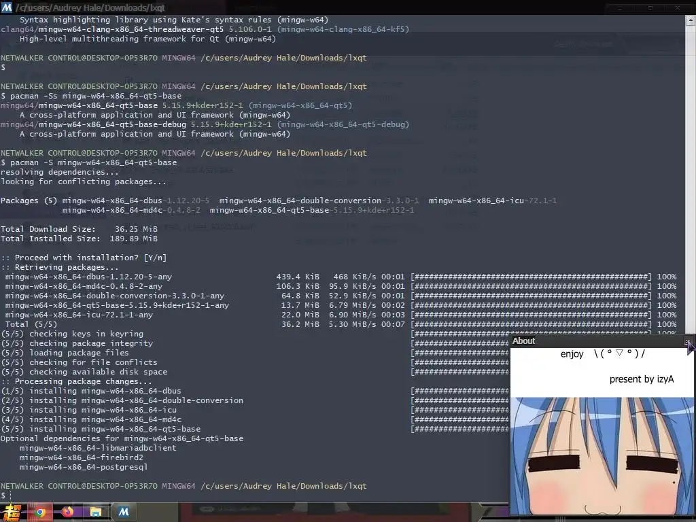Viewport: 696px width, 522px height.
Task: Maximize the MSYS2 terminal window
Action: point(650,7)
